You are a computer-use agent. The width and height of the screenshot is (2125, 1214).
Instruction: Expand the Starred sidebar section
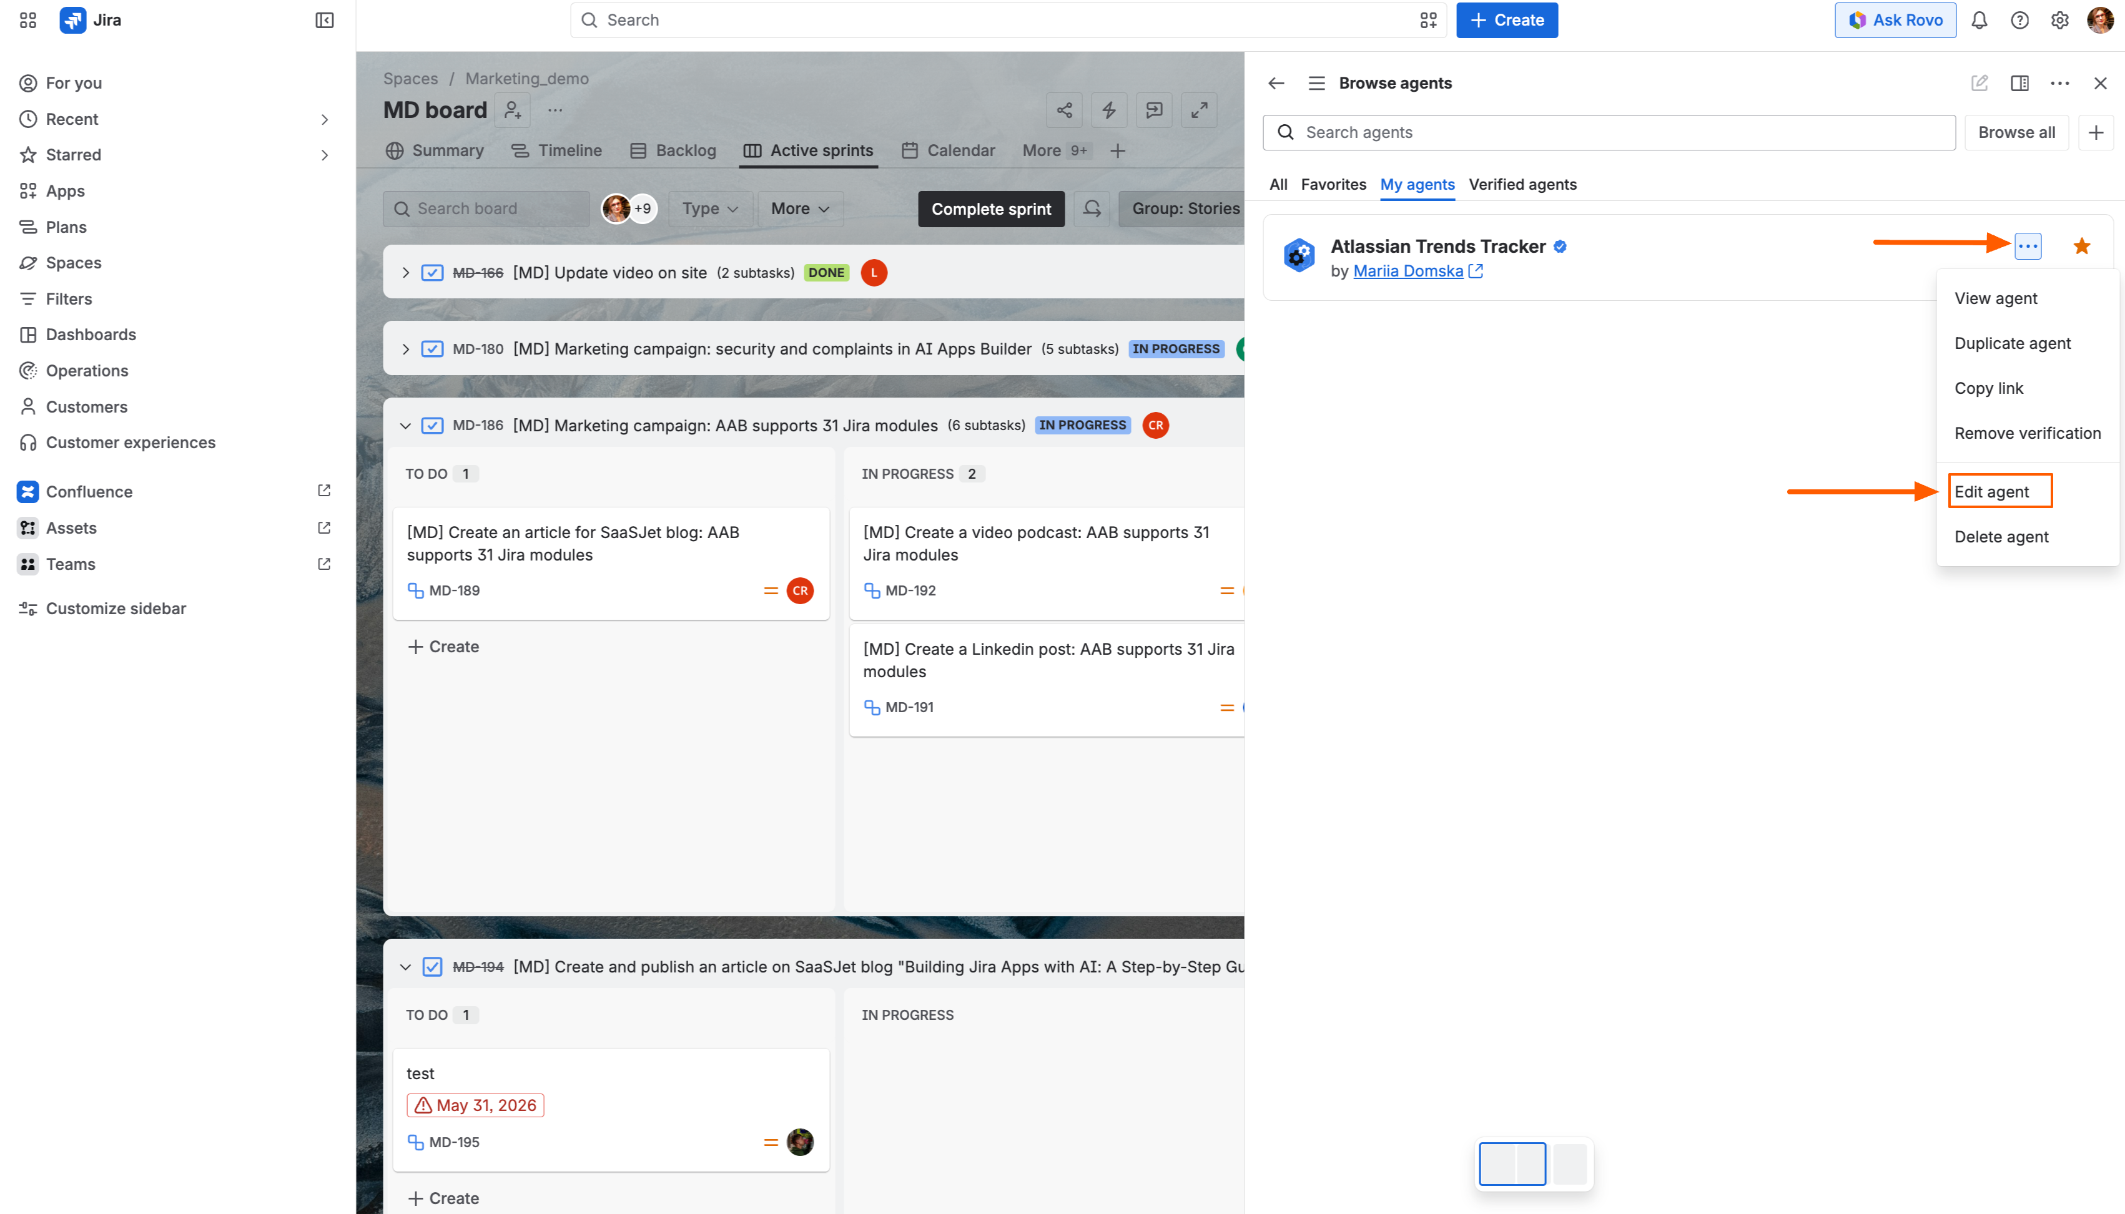325,155
